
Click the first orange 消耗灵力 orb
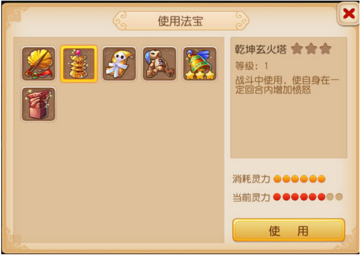[x=278, y=179]
